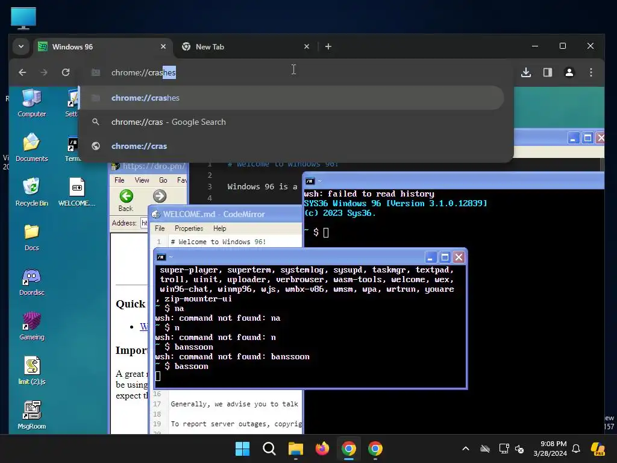Click the WELCOME.md - CodeMirror title bar
The height and width of the screenshot is (463, 617).
click(x=225, y=214)
